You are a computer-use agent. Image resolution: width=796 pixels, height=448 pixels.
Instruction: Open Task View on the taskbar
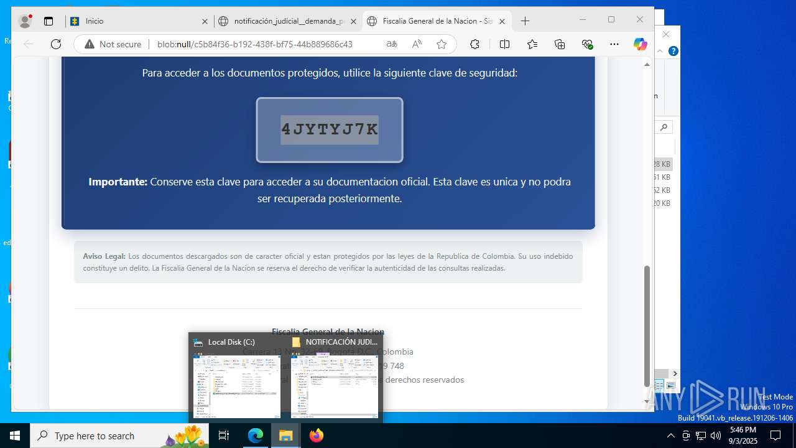click(224, 436)
